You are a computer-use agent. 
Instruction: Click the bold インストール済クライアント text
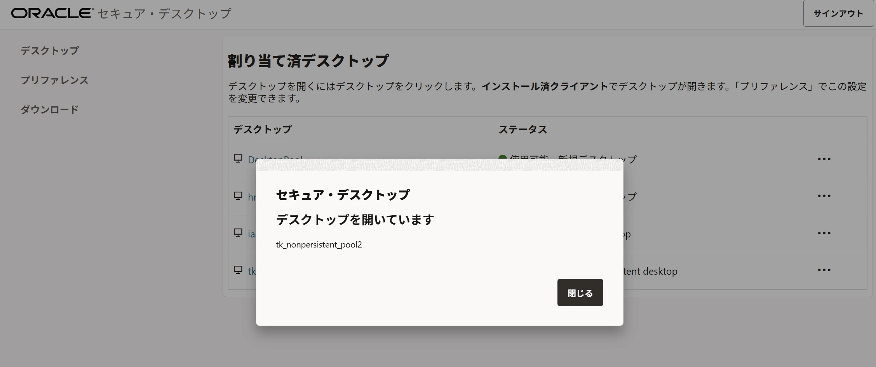pyautogui.click(x=545, y=86)
